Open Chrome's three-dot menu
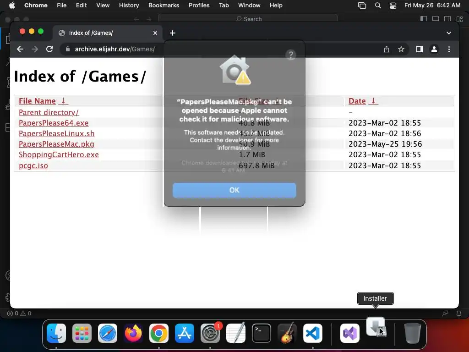Image resolution: width=469 pixels, height=352 pixels. [x=449, y=49]
